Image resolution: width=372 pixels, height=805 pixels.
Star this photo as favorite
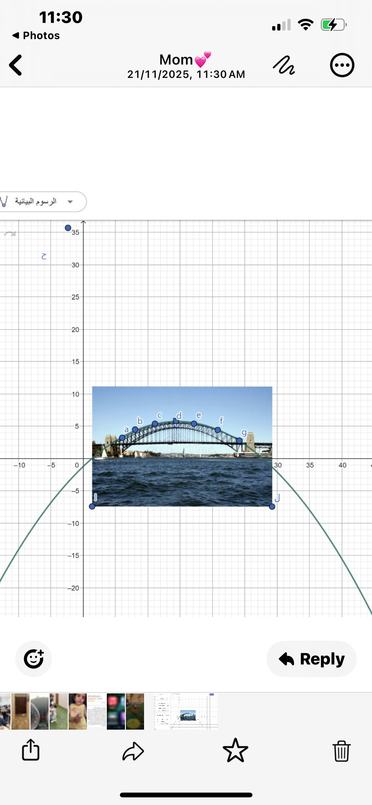point(235,750)
